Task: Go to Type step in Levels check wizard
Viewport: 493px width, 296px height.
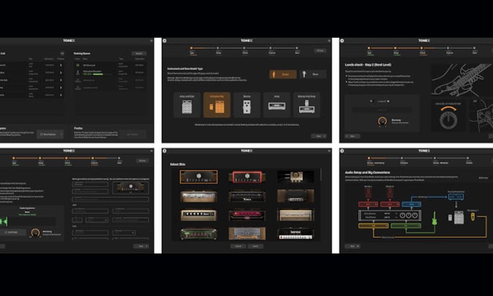Action: (x=368, y=49)
